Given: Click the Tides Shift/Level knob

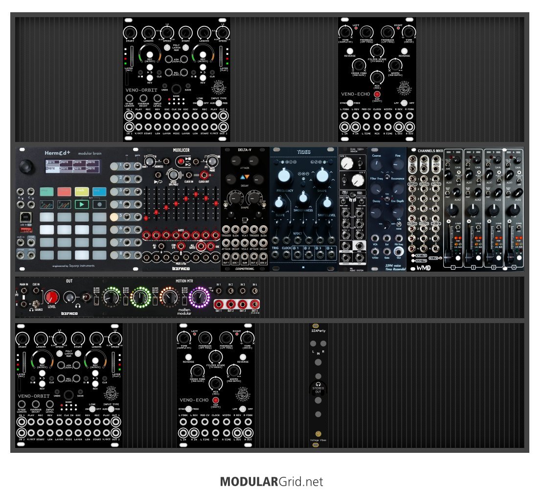Looking at the screenshot, I should coord(327,203).
